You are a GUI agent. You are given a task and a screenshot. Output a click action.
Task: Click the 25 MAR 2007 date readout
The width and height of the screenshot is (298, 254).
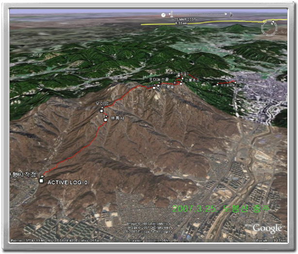(184, 19)
